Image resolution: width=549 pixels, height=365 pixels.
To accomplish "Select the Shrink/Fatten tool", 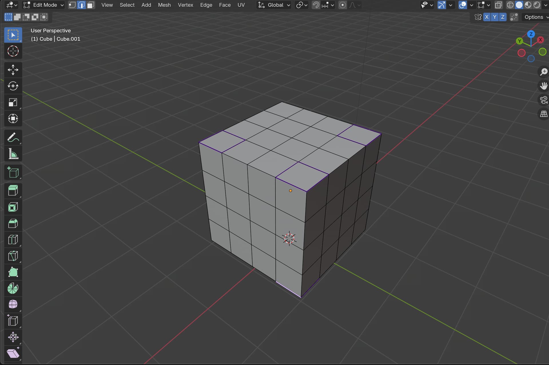I will 13,337.
